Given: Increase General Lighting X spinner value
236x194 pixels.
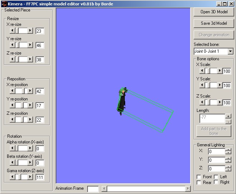Looking at the screenshot, I should pos(228,150).
